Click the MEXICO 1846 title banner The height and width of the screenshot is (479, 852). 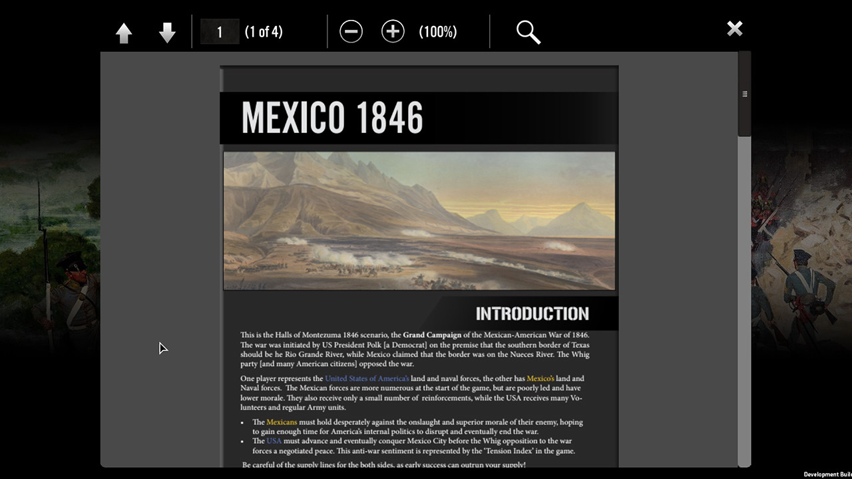(331, 118)
